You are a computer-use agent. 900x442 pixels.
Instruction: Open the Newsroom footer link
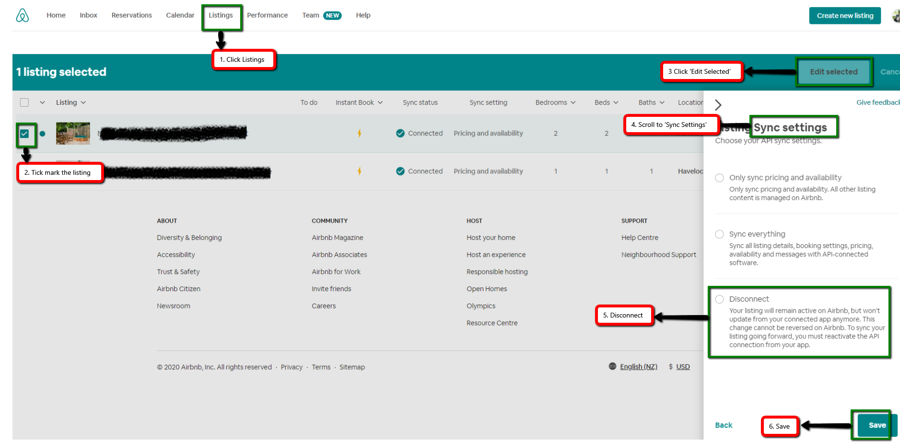pyautogui.click(x=174, y=306)
